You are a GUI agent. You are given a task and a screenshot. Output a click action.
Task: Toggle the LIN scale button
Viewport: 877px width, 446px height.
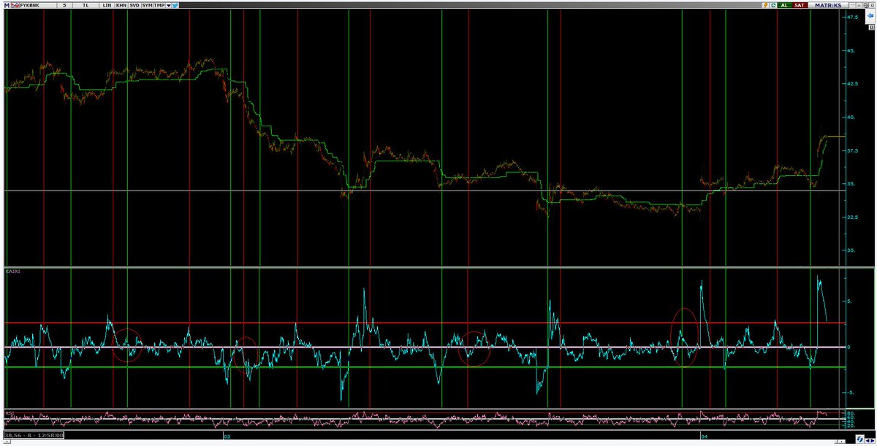107,5
